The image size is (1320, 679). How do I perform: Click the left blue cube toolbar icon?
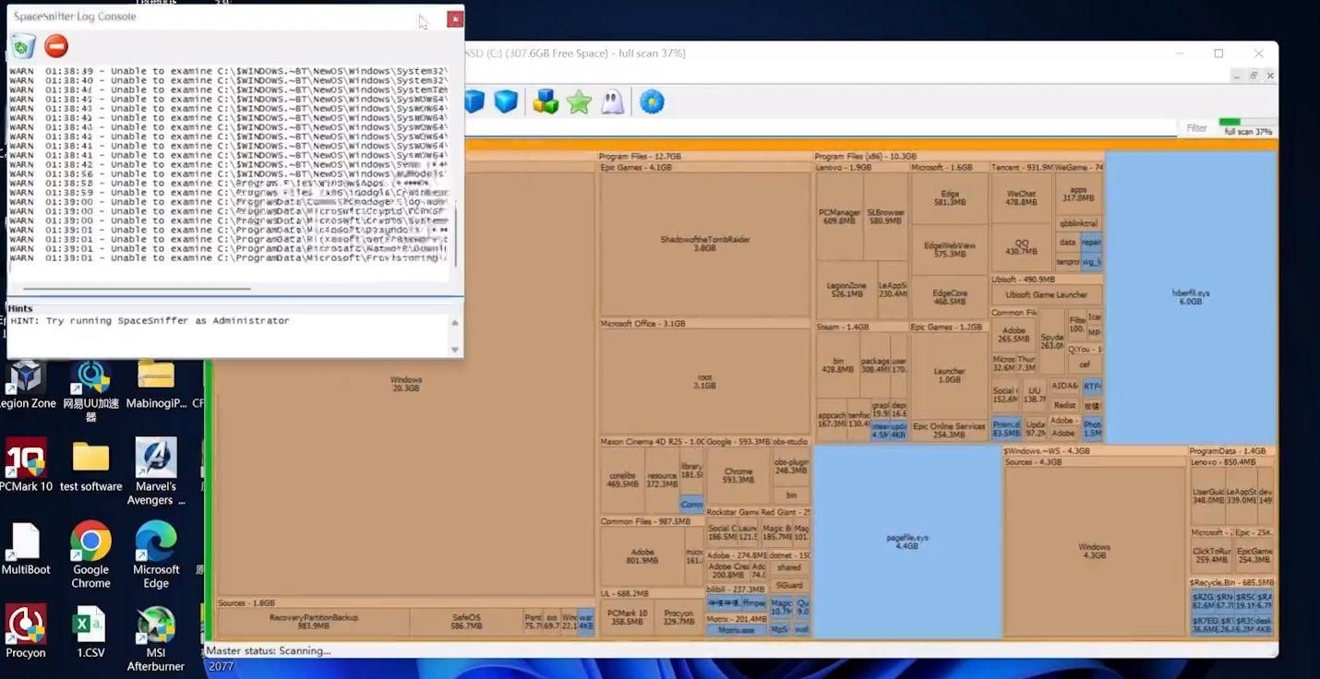(474, 101)
